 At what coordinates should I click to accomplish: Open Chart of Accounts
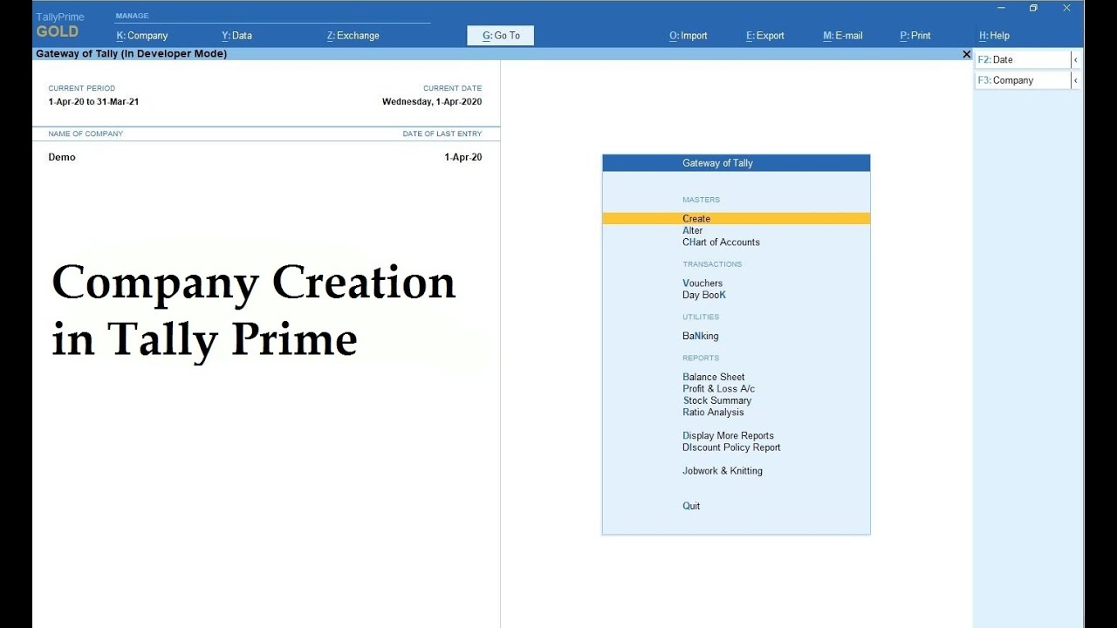[721, 242]
